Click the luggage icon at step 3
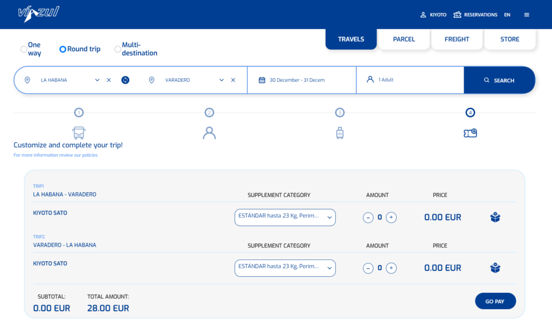Screen dimensions: 552x328 pyautogui.click(x=340, y=132)
